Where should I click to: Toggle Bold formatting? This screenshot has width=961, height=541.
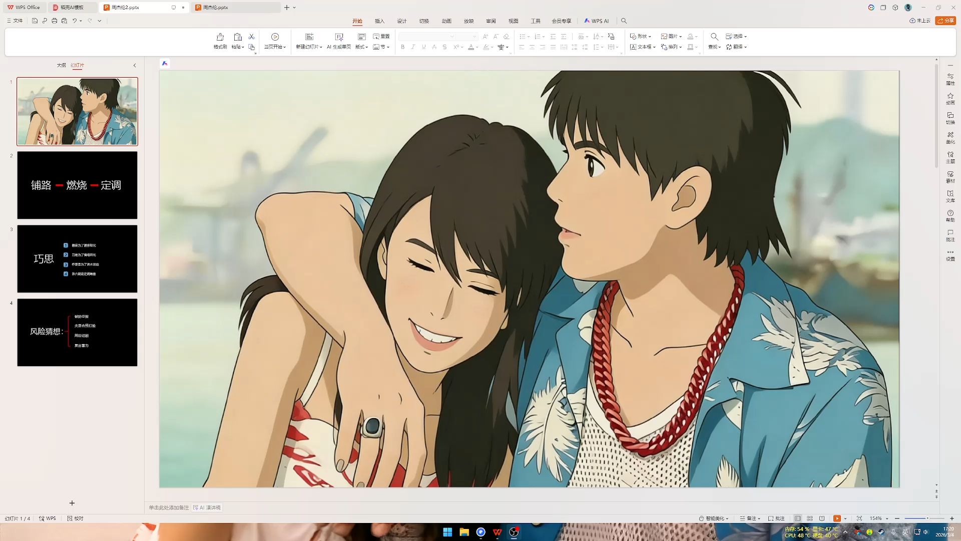(402, 47)
